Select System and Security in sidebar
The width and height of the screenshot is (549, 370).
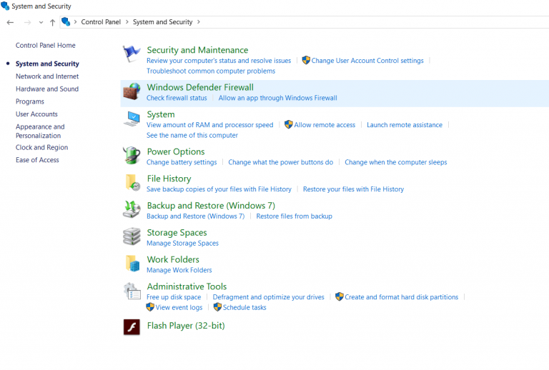coord(47,64)
